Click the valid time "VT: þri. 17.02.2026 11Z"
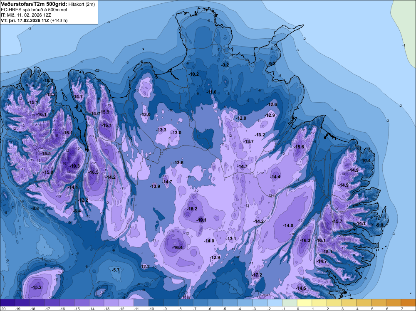This screenshot has width=416, height=311. pyautogui.click(x=25, y=20)
